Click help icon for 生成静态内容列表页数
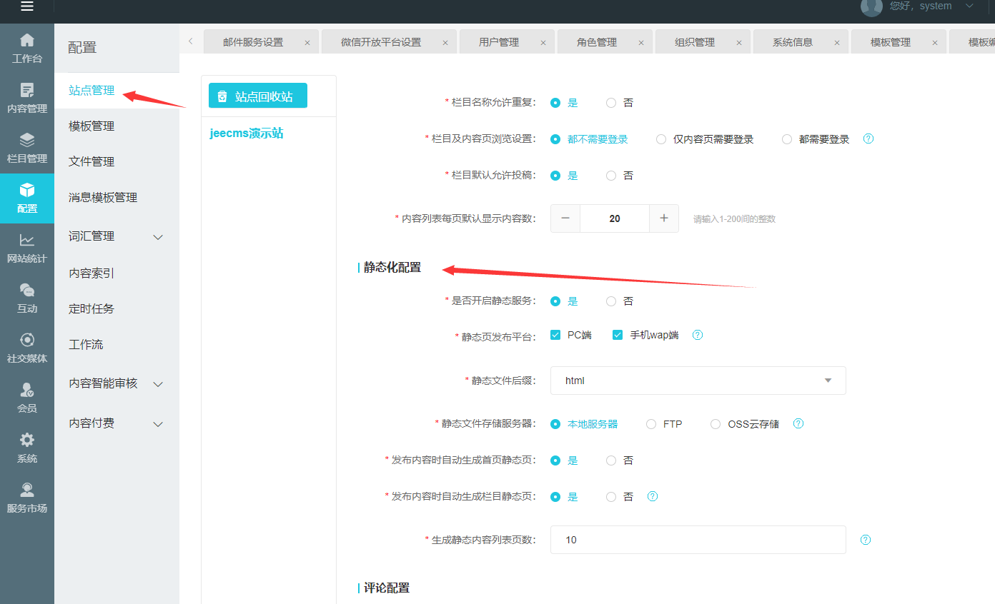The height and width of the screenshot is (604, 995). coord(866,540)
